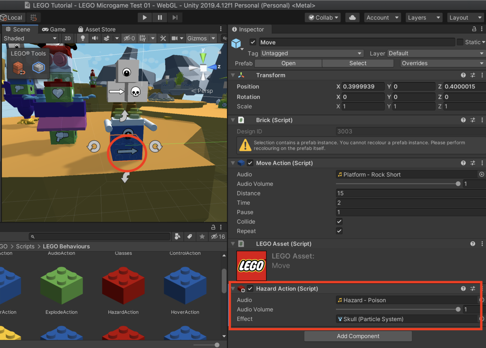Toggle scene audio with the speaker icon

point(95,38)
